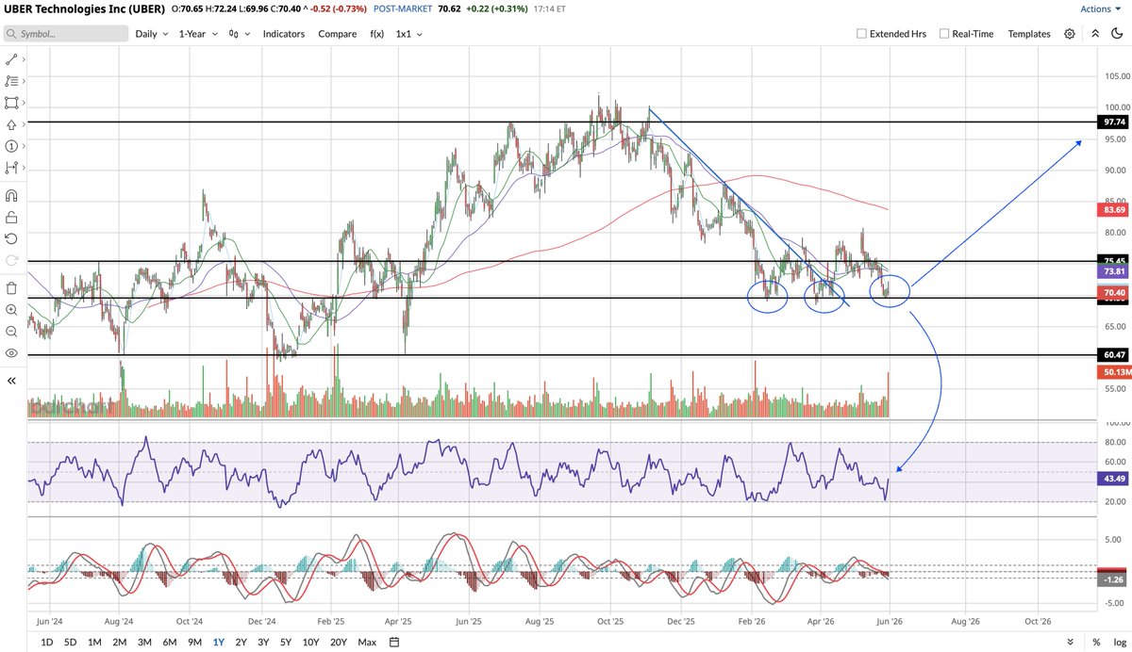Click the -1.26 MACD value label
Image resolution: width=1132 pixels, height=652 pixels.
1114,579
